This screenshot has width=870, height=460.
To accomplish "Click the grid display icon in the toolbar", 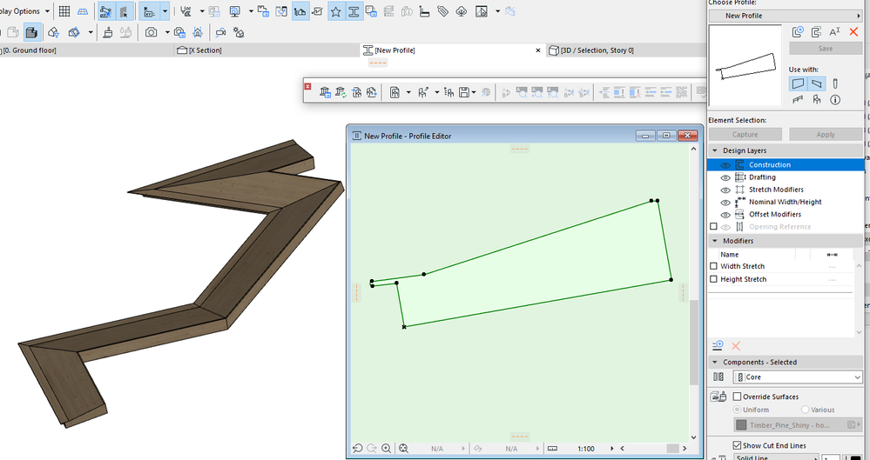I will point(64,11).
